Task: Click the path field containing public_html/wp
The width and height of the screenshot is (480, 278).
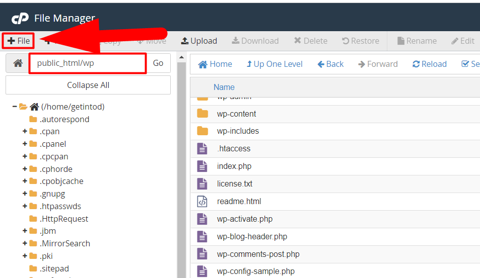Action: click(88, 63)
